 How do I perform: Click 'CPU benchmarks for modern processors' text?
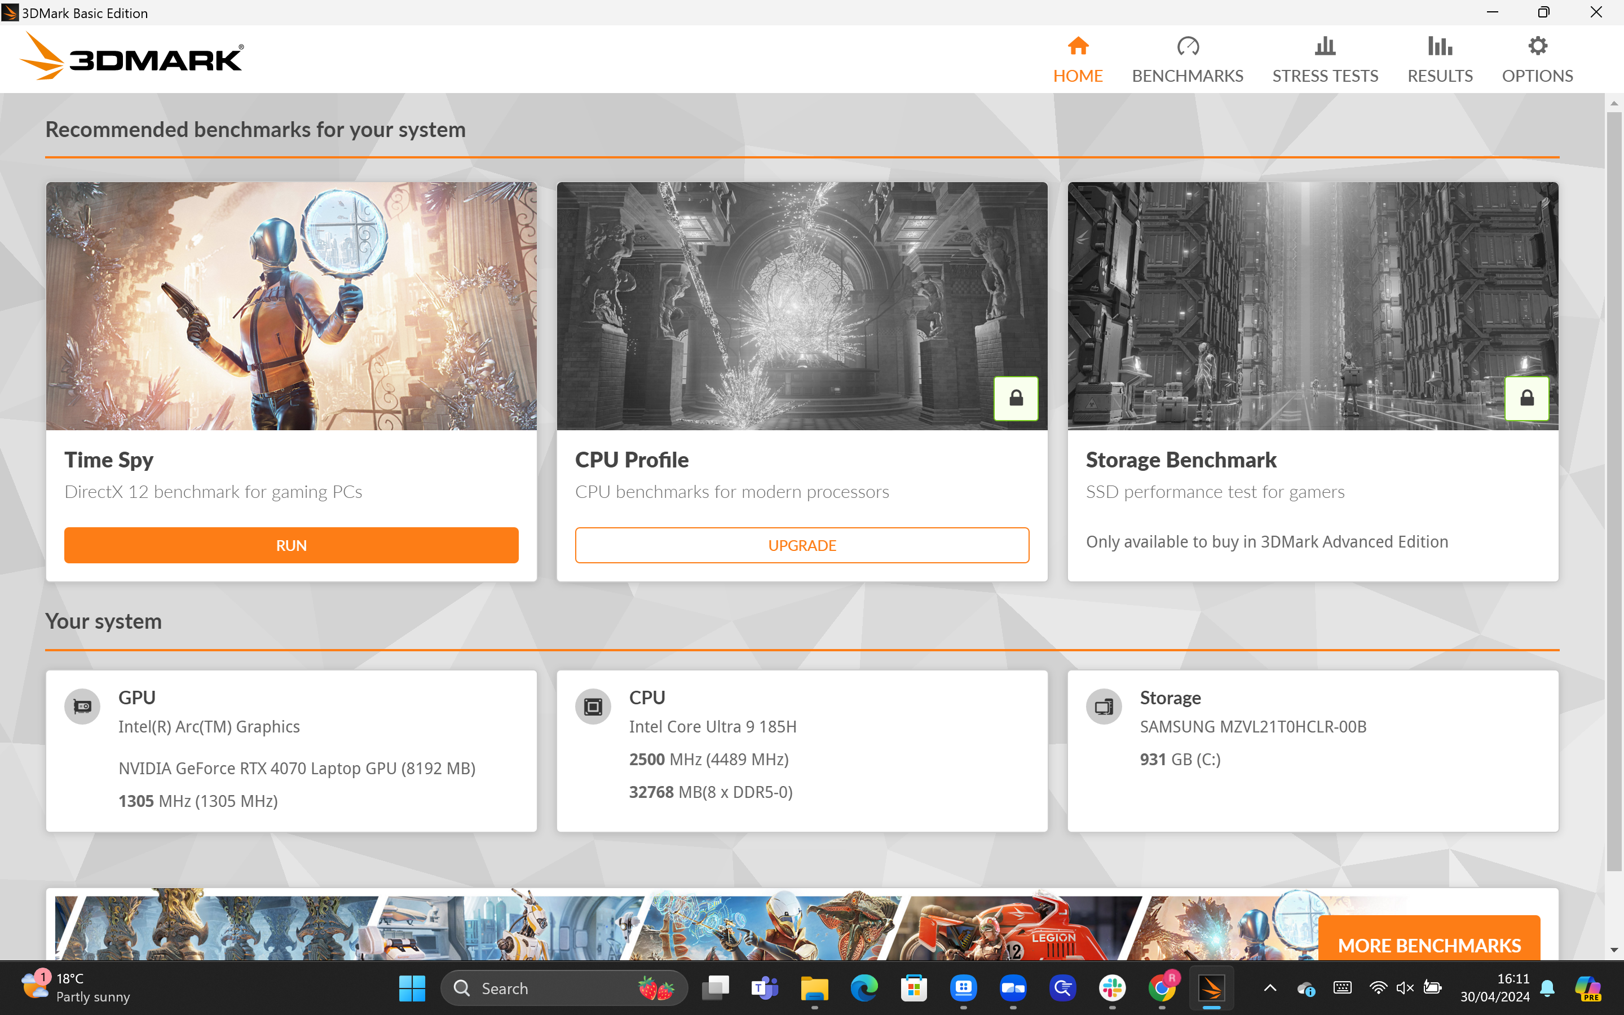[732, 492]
